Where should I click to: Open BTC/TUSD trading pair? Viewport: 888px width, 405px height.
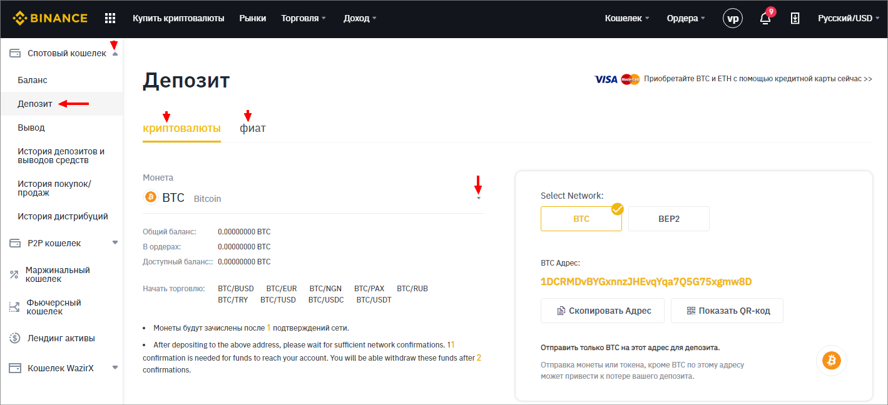click(278, 300)
